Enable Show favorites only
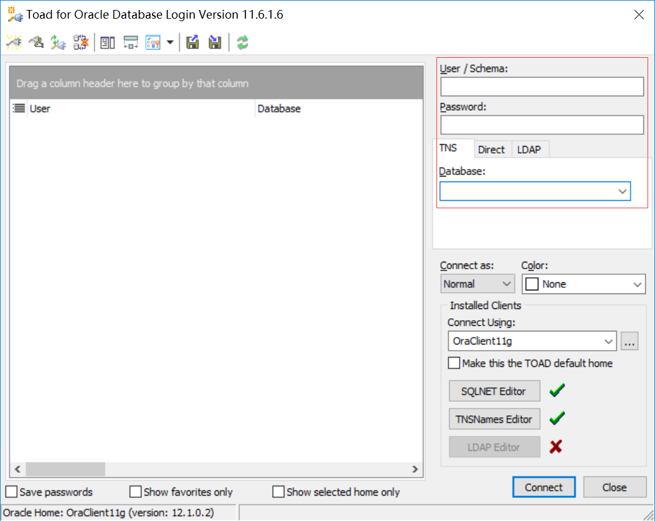Screen dimensions: 655x521 [135, 492]
